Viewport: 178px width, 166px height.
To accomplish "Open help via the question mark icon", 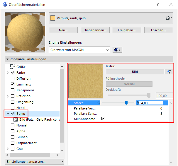I will (x=158, y=4).
